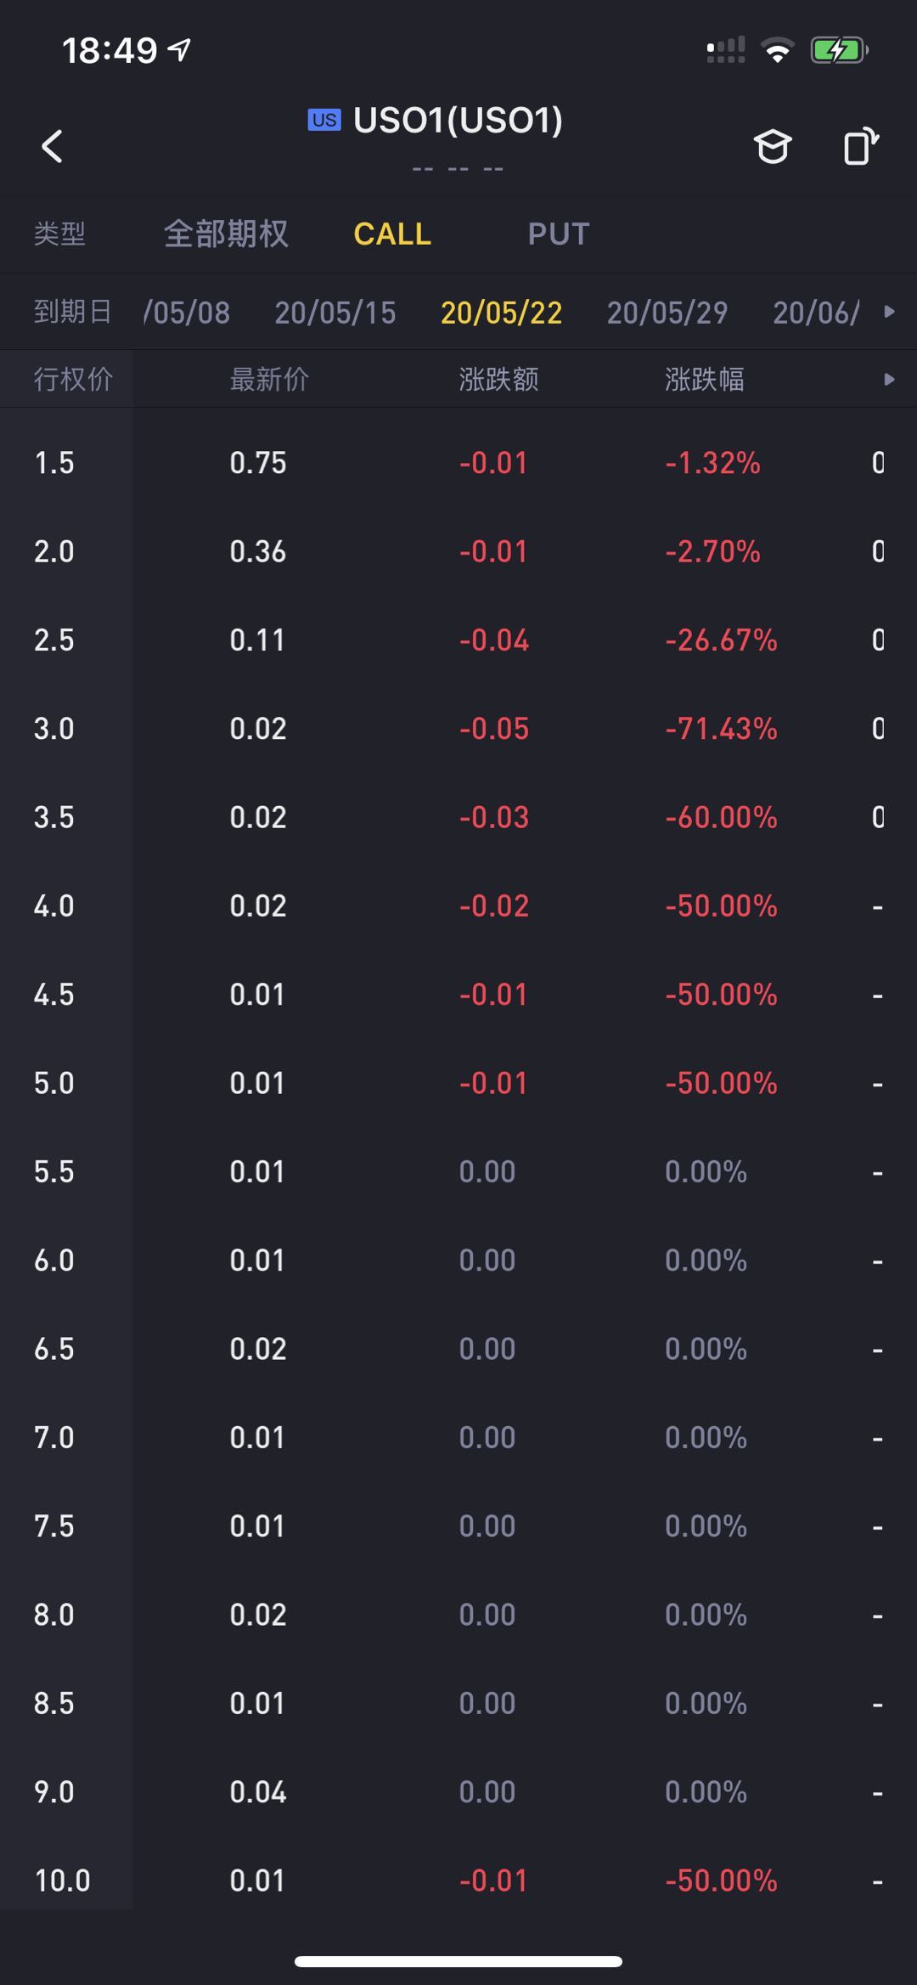Tap the USO1(USO1) title
The height and width of the screenshot is (1985, 917).
(458, 120)
